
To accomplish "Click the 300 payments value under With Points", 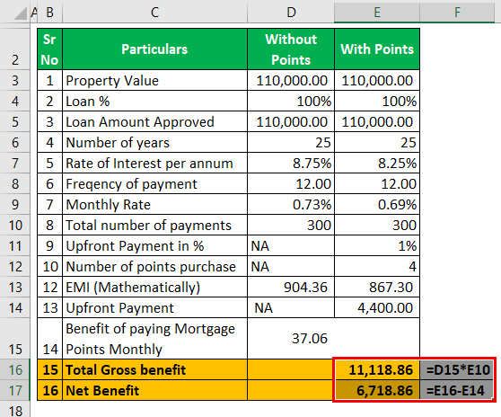I will click(377, 226).
